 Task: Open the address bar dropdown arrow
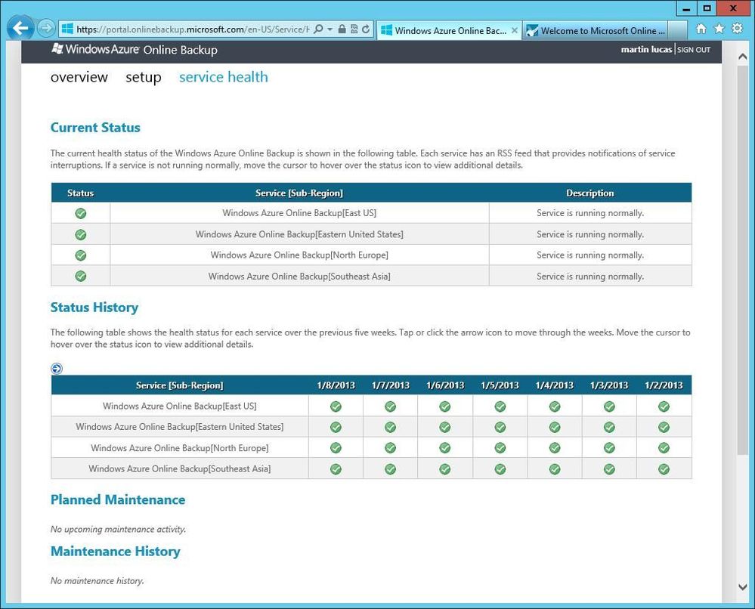pos(330,29)
